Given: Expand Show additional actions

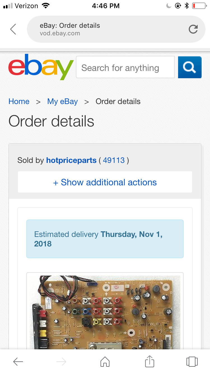Looking at the screenshot, I should pos(105,182).
